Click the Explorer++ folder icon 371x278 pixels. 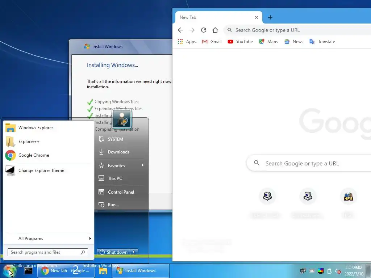(x=10, y=142)
